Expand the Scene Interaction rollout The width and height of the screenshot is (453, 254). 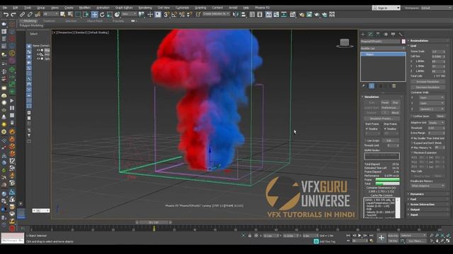point(422,205)
